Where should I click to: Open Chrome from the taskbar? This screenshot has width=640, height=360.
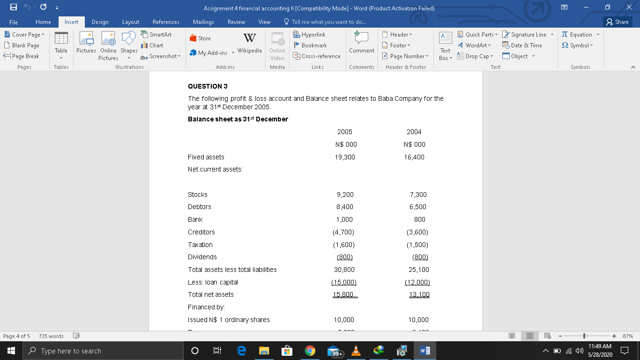pos(310,350)
